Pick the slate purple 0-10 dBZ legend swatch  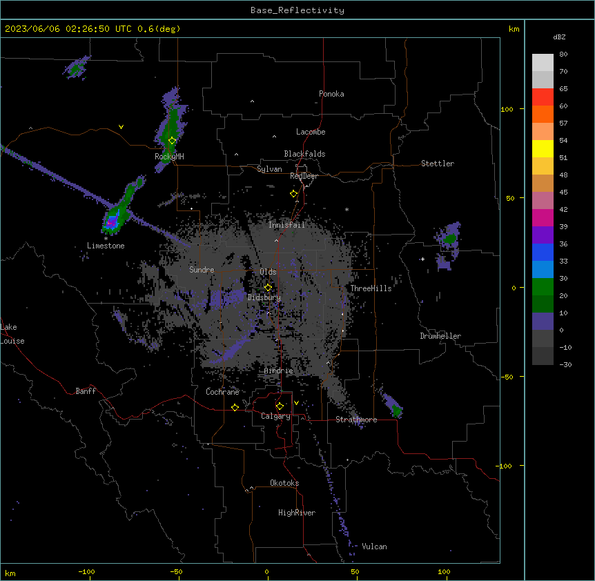tap(543, 322)
